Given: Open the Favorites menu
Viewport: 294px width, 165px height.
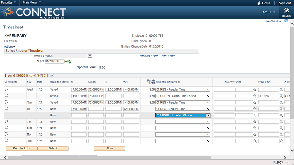Looking at the screenshot, I should [x=8, y=2].
